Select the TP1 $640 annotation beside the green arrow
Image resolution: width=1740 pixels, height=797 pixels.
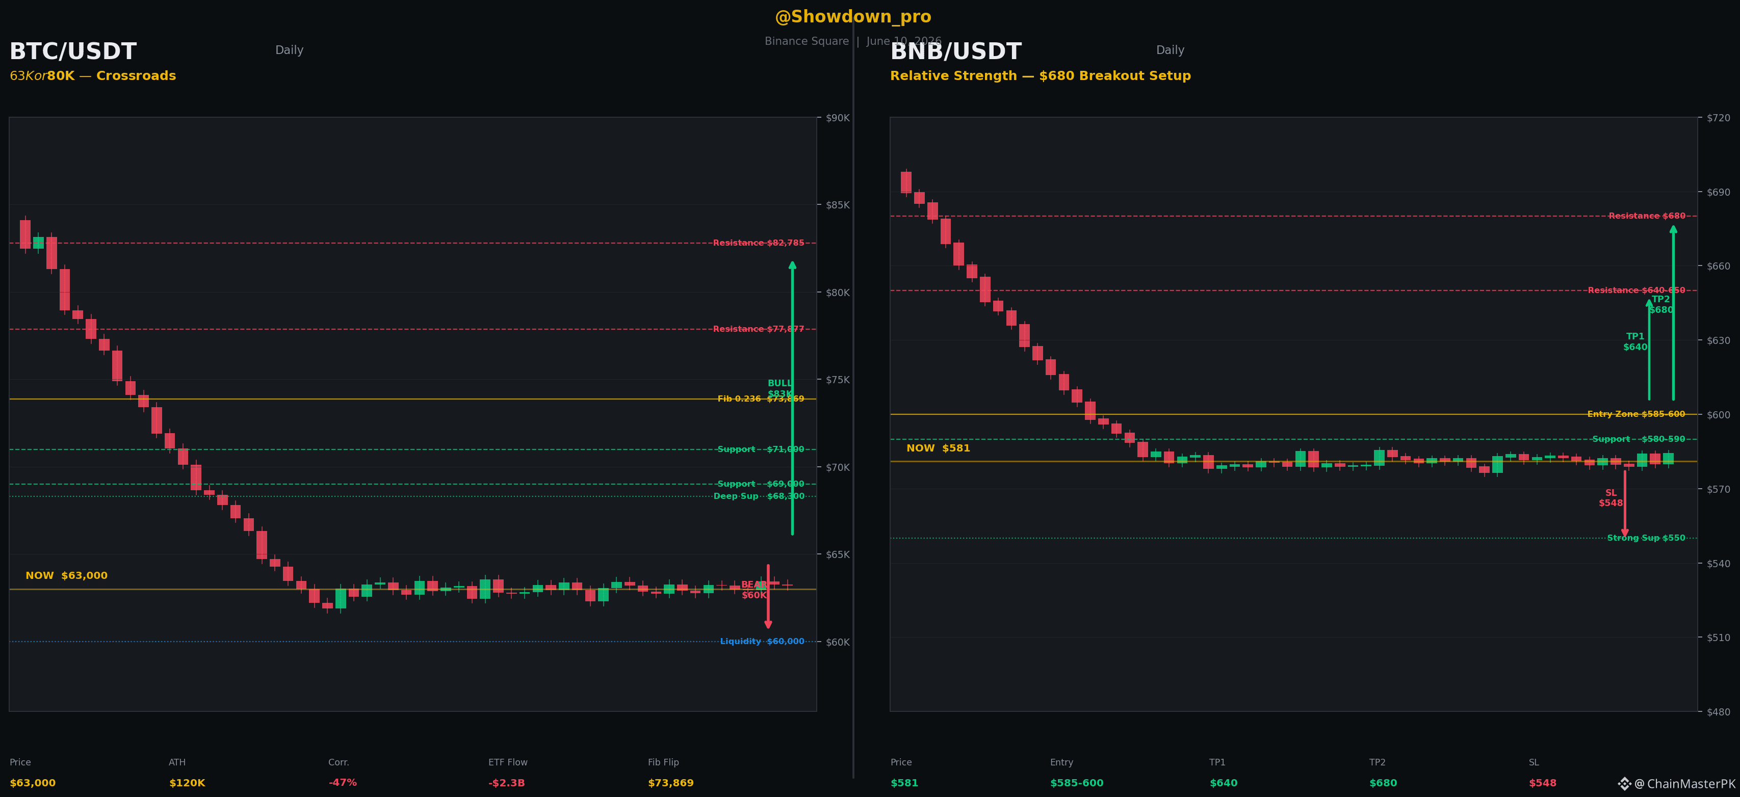pos(1635,342)
